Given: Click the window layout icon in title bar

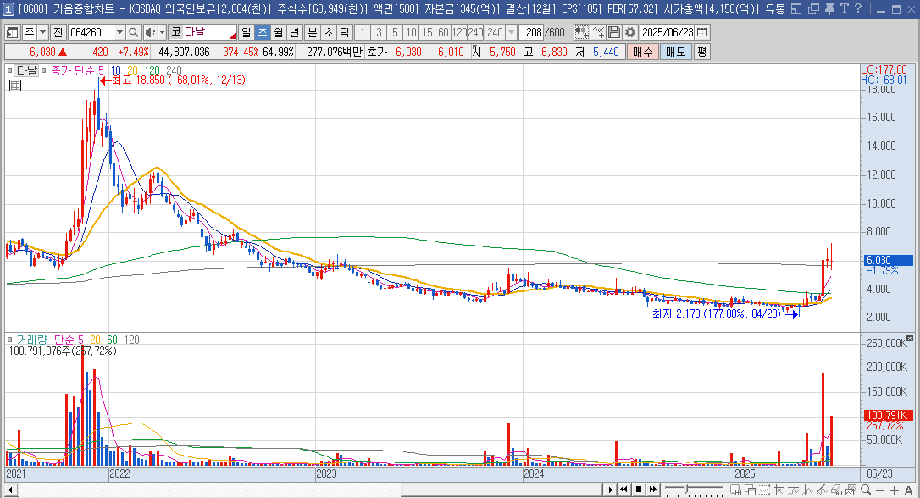Looking at the screenshot, I should tap(796, 8).
